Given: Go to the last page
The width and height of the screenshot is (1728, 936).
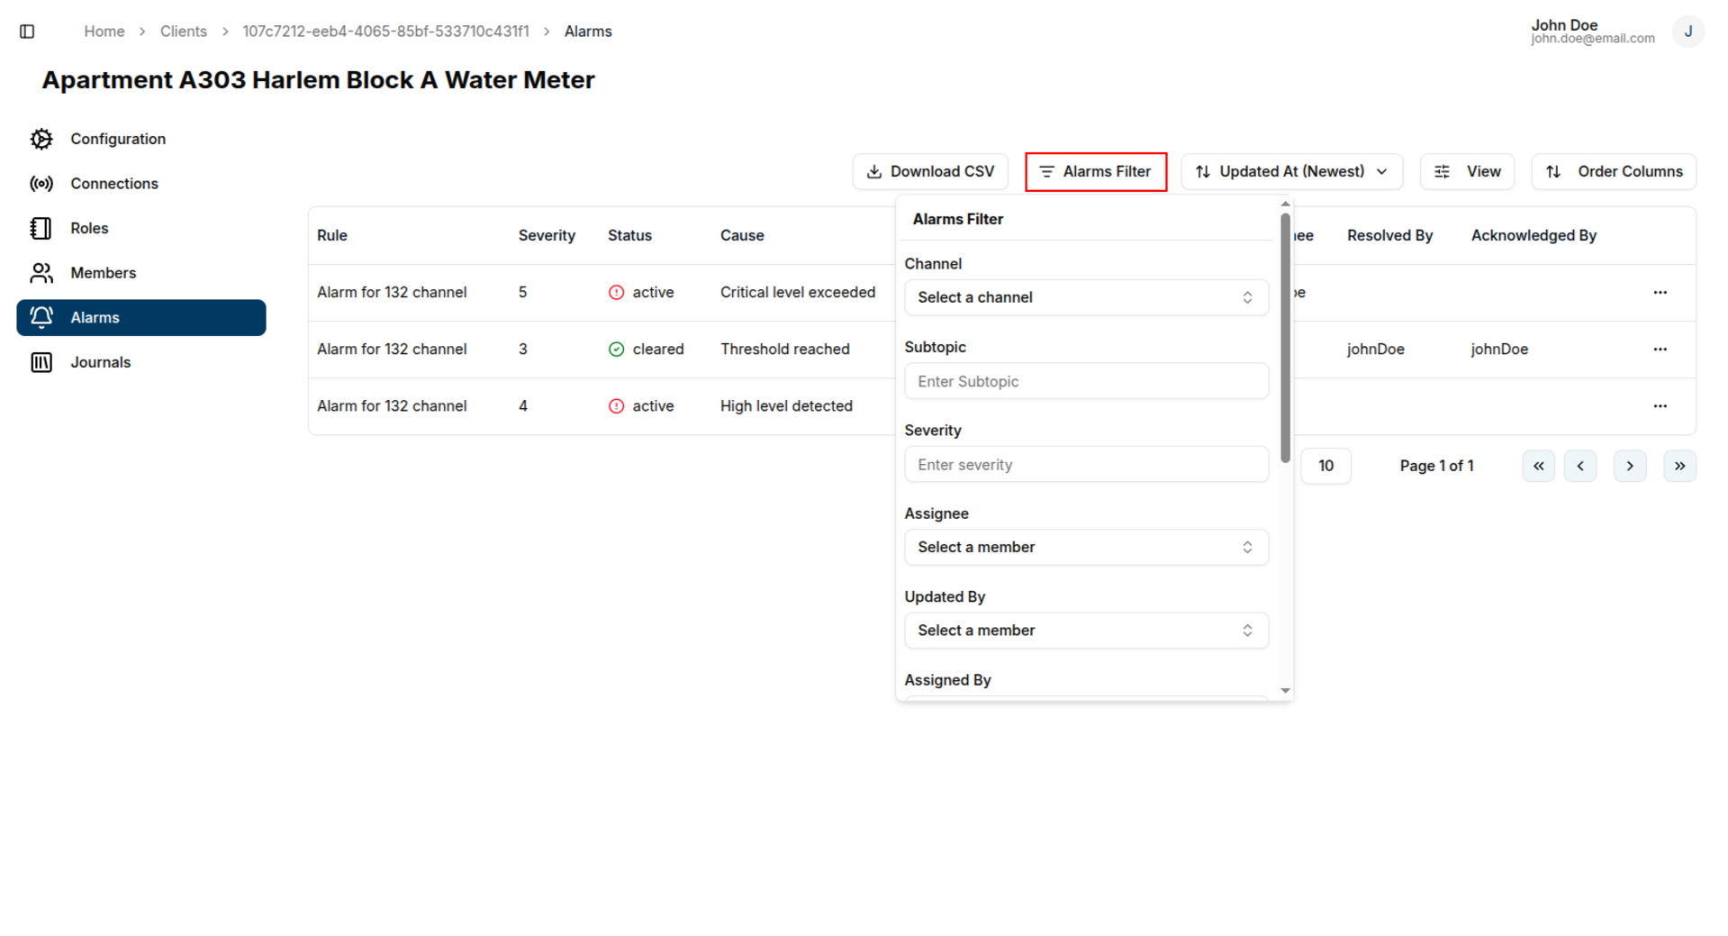Looking at the screenshot, I should click(x=1679, y=467).
